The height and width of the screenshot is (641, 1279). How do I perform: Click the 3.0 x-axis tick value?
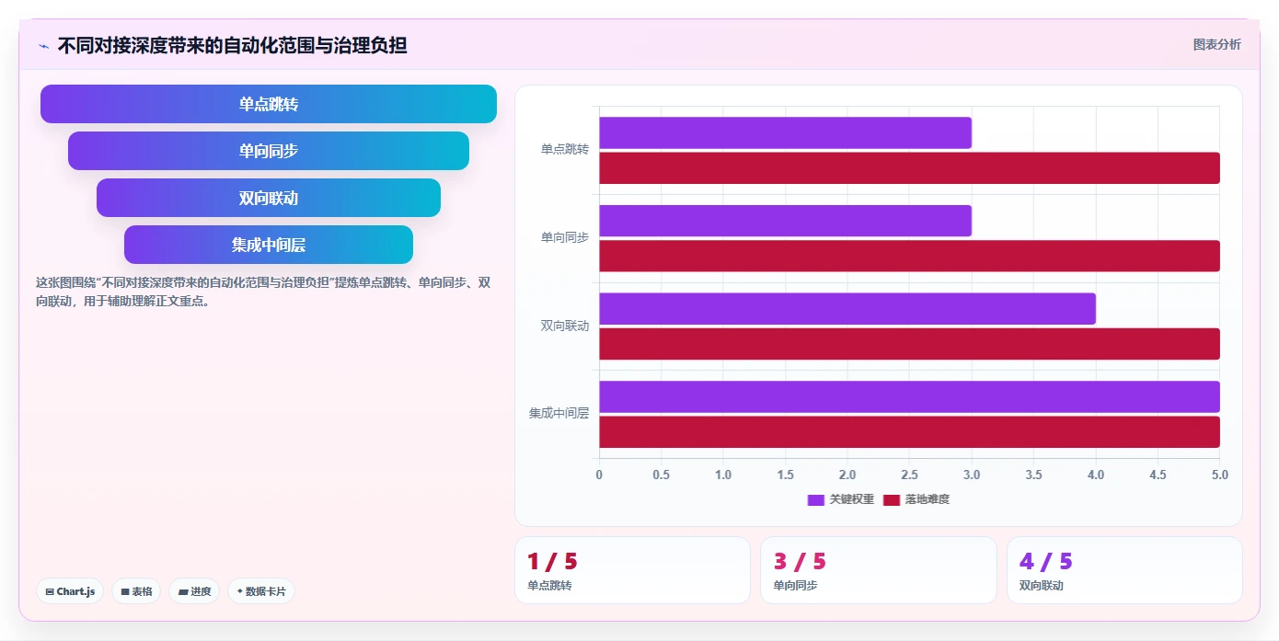tap(972, 475)
